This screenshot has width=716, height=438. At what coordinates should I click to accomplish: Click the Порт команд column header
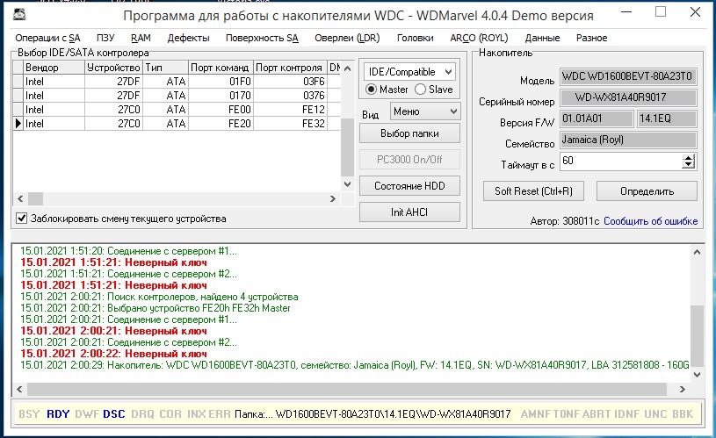click(221, 68)
